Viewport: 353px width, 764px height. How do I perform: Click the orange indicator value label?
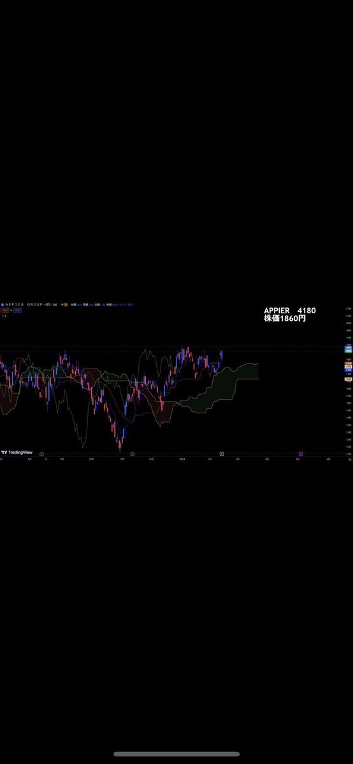point(349,364)
